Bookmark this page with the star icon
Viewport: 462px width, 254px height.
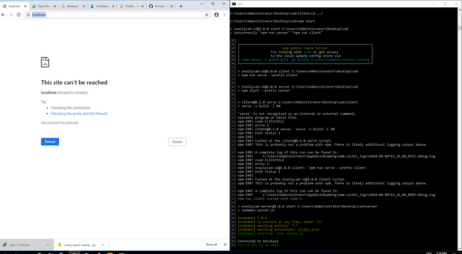tap(207, 15)
